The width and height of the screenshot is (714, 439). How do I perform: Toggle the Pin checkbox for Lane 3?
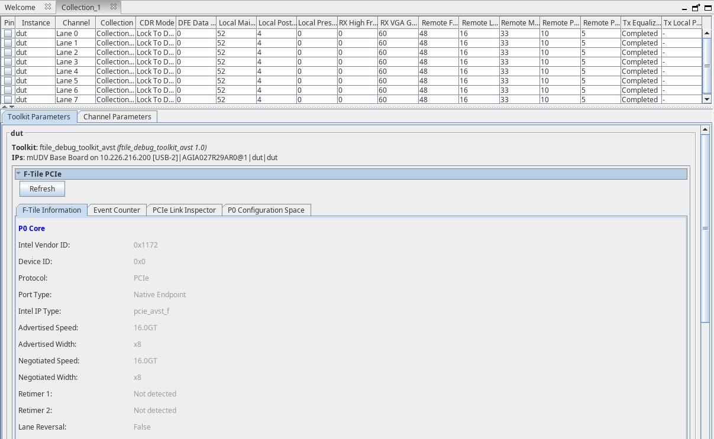(x=8, y=62)
